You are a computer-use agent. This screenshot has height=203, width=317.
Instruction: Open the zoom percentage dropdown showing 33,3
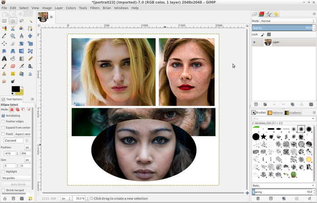tap(79, 198)
